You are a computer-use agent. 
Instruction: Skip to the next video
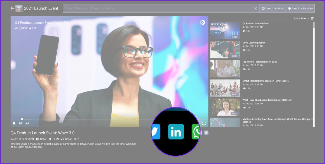coord(20,123)
